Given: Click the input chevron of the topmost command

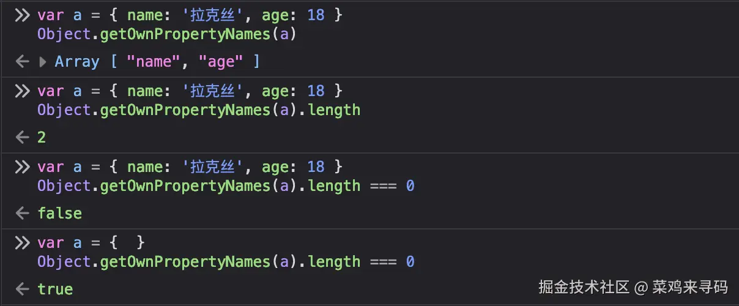Looking at the screenshot, I should (x=22, y=15).
